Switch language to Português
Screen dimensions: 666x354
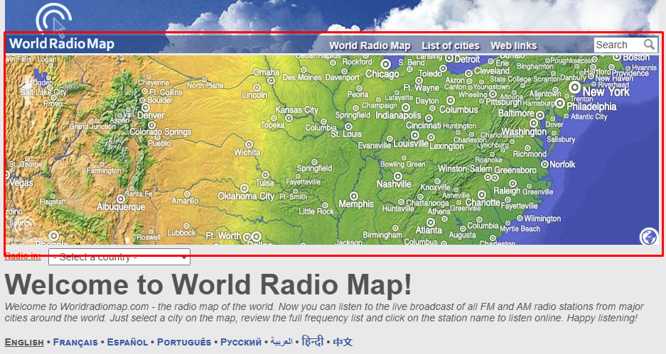pyautogui.click(x=184, y=342)
